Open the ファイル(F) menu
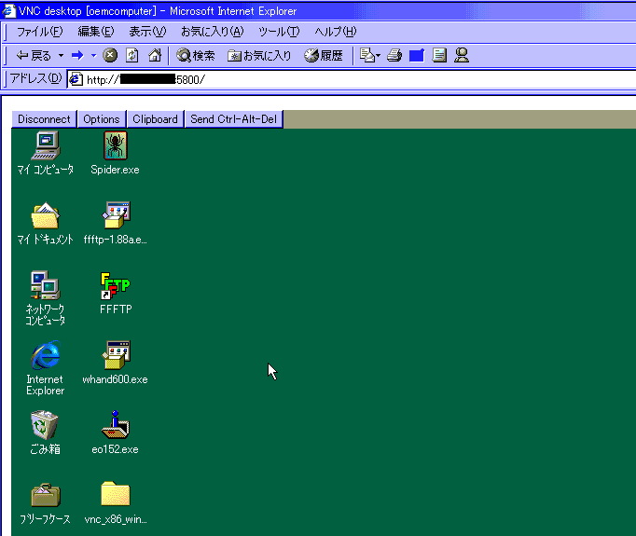This screenshot has width=636, height=536. pyautogui.click(x=39, y=32)
